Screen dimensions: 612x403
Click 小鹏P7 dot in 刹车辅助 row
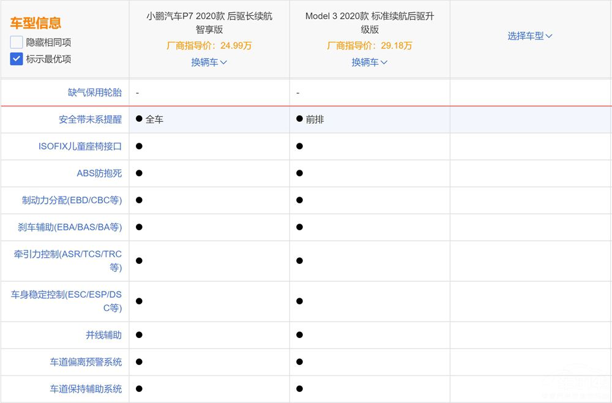pyautogui.click(x=139, y=227)
